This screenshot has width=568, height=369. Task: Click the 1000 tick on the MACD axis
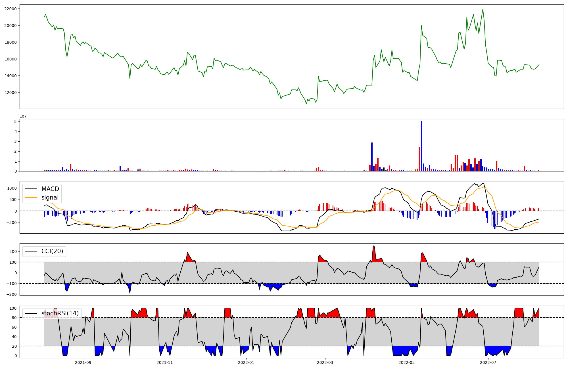click(12, 188)
